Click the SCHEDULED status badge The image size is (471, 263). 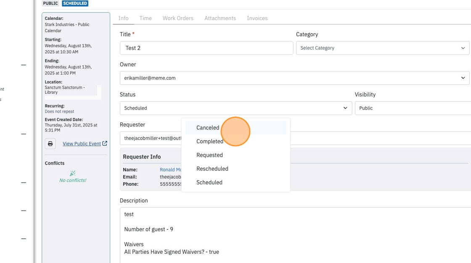pyautogui.click(x=75, y=3)
